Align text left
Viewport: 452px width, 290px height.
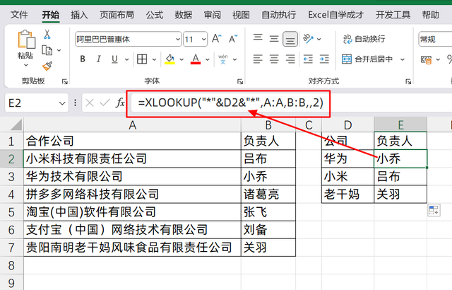coord(258,59)
